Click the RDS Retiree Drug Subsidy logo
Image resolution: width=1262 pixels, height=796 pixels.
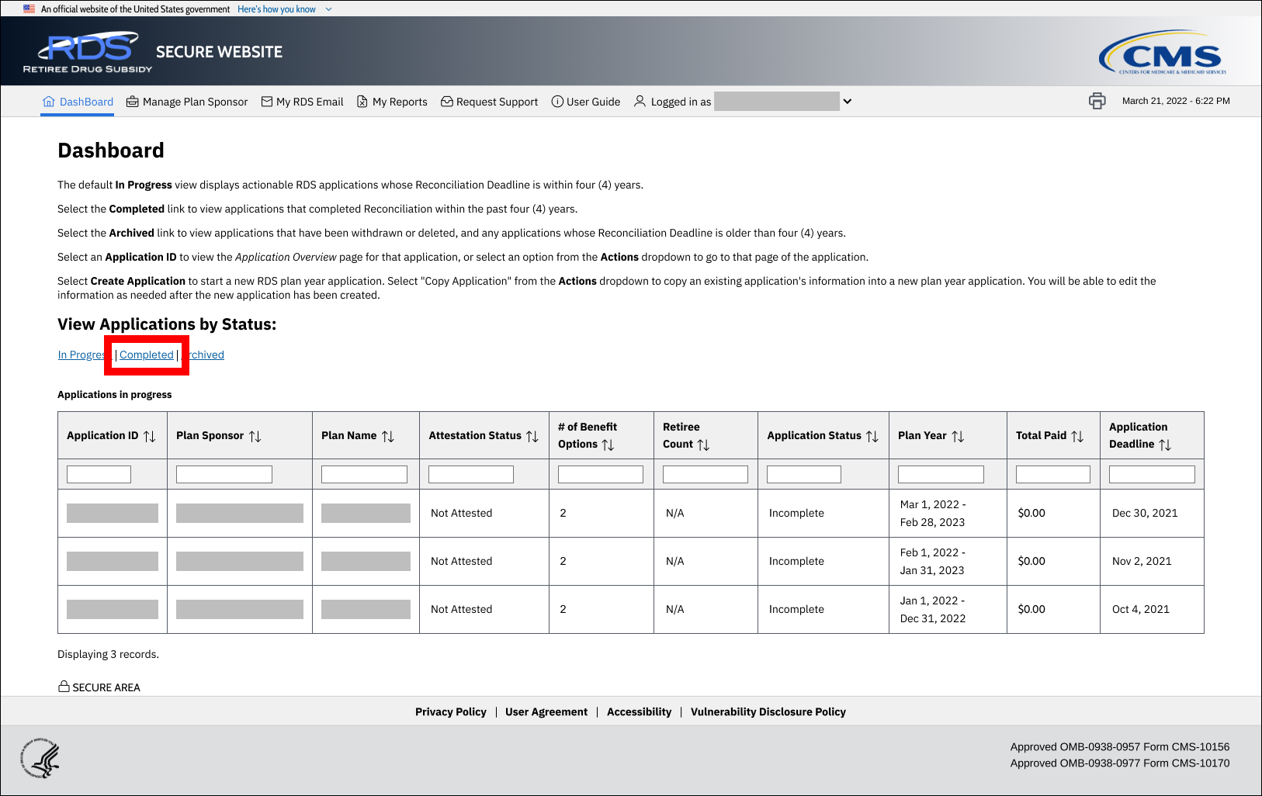point(88,53)
